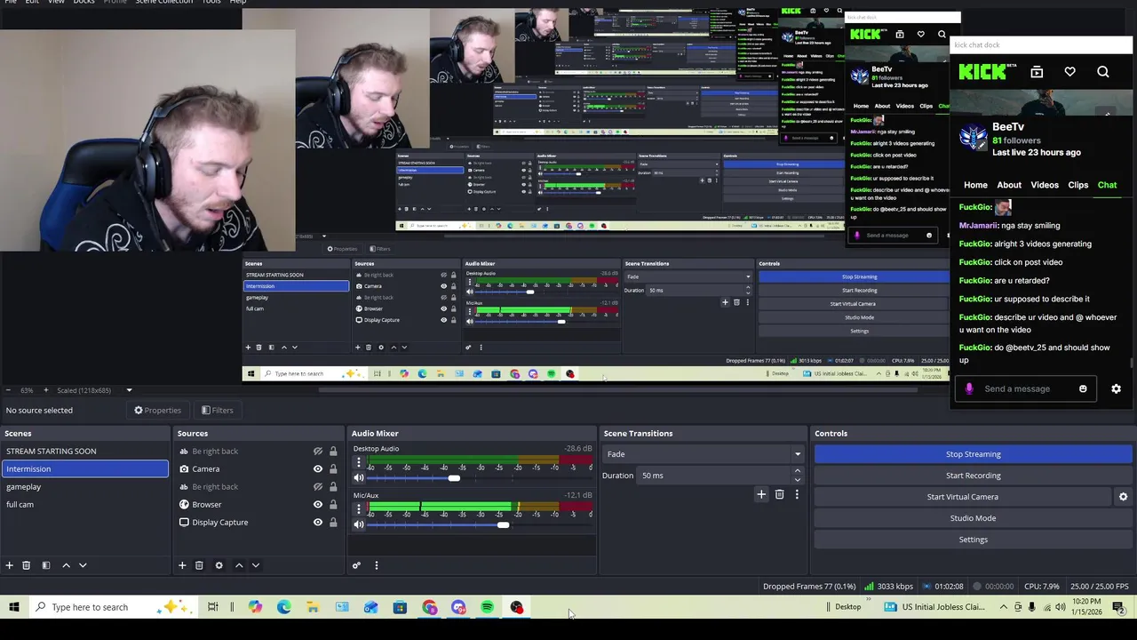Enable Studio Mode

click(973, 518)
